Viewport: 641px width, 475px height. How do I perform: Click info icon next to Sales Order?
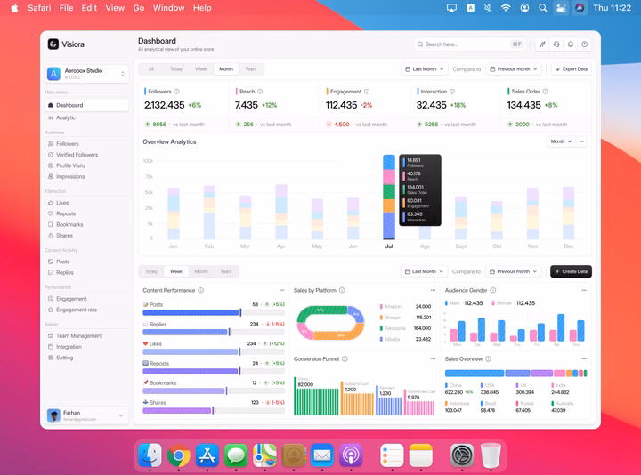click(546, 92)
